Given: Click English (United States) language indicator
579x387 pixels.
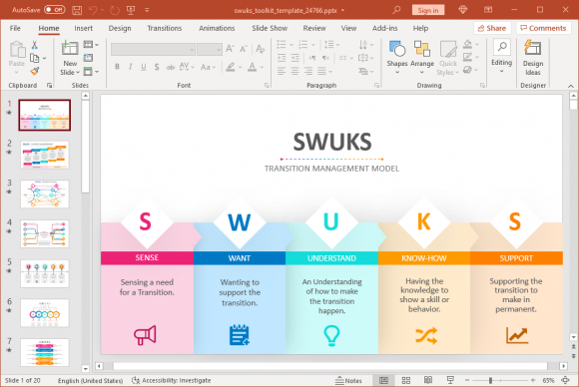Looking at the screenshot, I should (x=90, y=380).
